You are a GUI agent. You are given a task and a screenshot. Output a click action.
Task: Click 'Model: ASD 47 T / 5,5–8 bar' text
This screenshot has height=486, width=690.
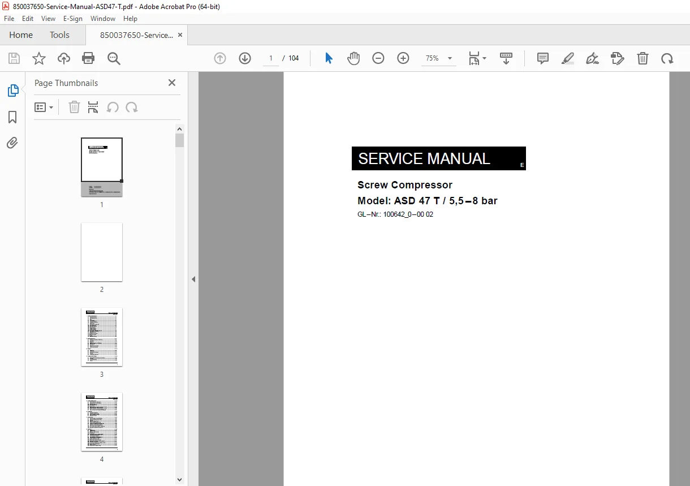428,201
